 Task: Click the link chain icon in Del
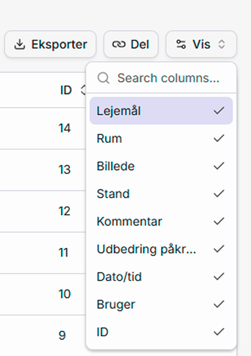pos(119,44)
